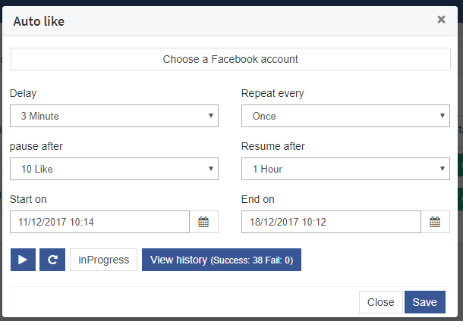Click the refresh/reset icon button
Image resolution: width=463 pixels, height=321 pixels.
(52, 260)
